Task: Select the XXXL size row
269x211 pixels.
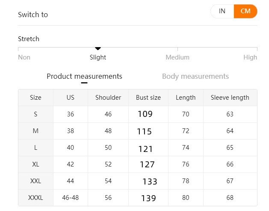Action: 35,198
